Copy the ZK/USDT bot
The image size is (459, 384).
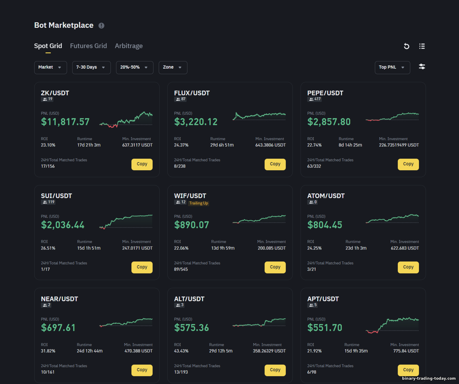pyautogui.click(x=142, y=164)
